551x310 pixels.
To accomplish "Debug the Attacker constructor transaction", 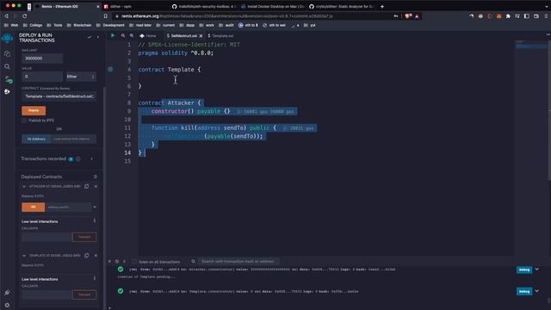I will point(524,270).
